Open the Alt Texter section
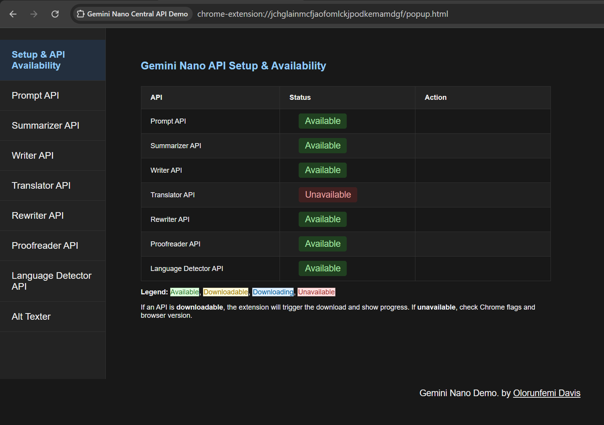The height and width of the screenshot is (425, 604). point(31,316)
